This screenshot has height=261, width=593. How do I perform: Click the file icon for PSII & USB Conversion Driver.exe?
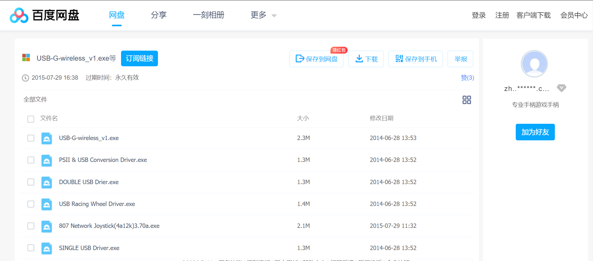(x=47, y=160)
